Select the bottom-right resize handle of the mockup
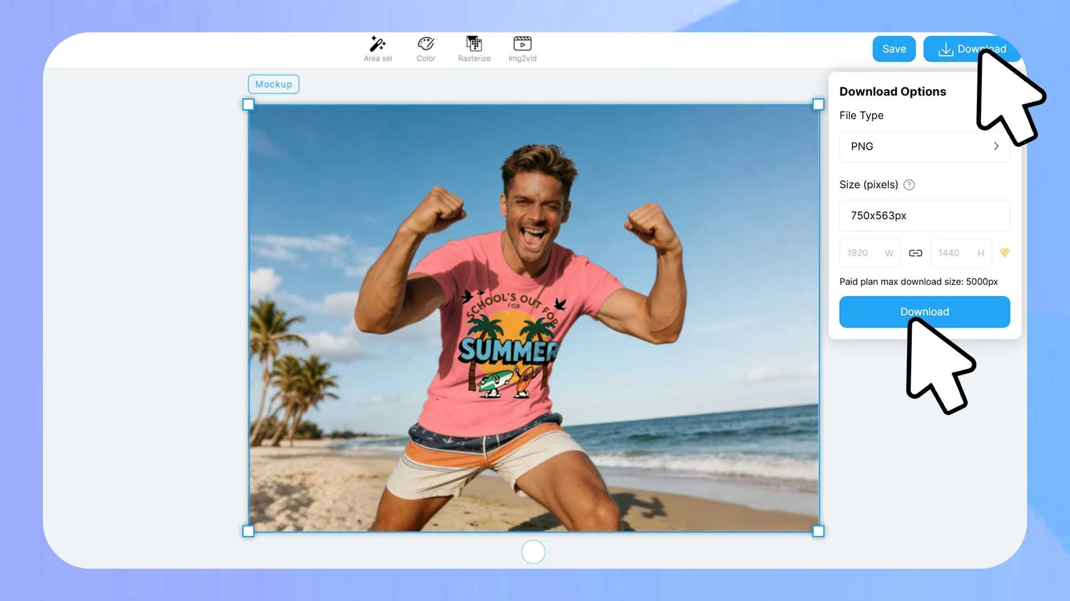Viewport: 1070px width, 601px height. [818, 531]
